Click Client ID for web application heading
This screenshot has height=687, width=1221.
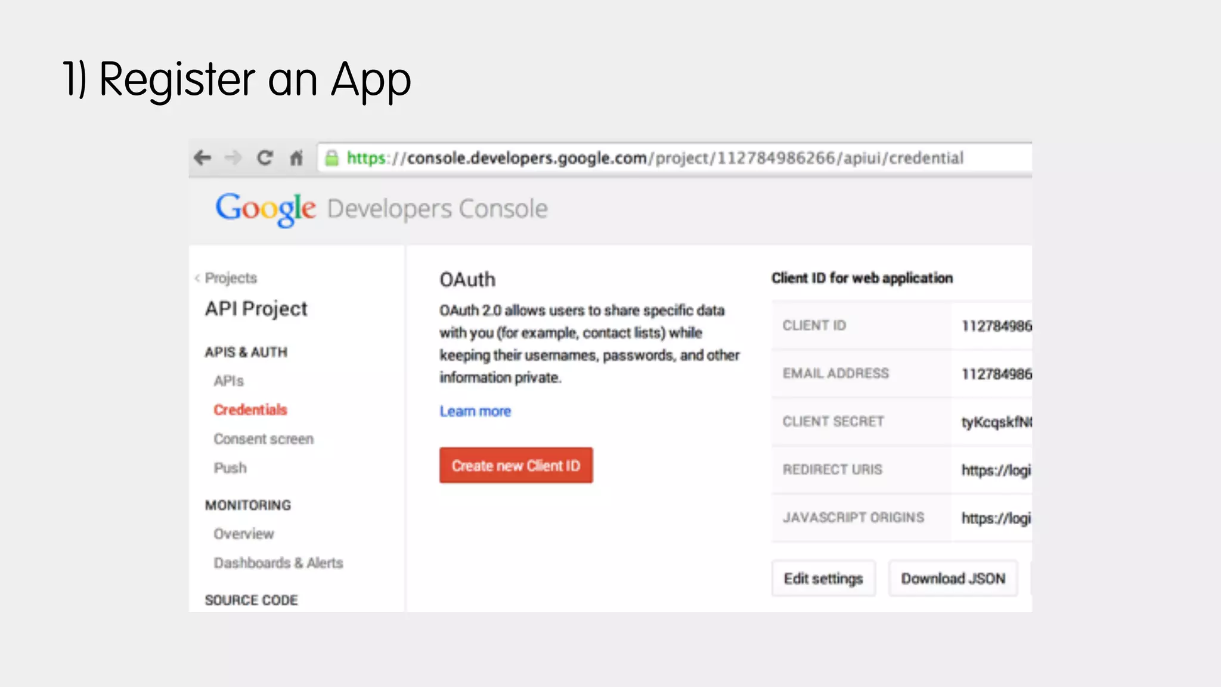click(862, 278)
